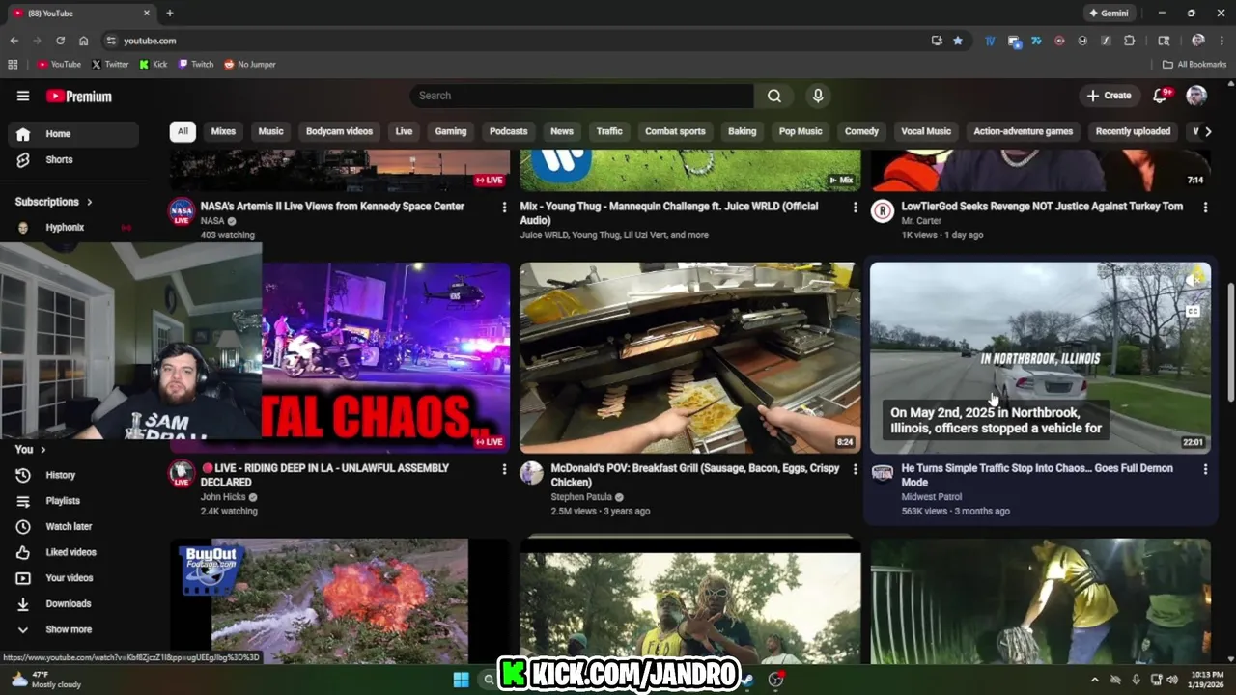Screen dimensions: 1236x695
Task: Open a new browser tab
Action: pyautogui.click(x=170, y=14)
